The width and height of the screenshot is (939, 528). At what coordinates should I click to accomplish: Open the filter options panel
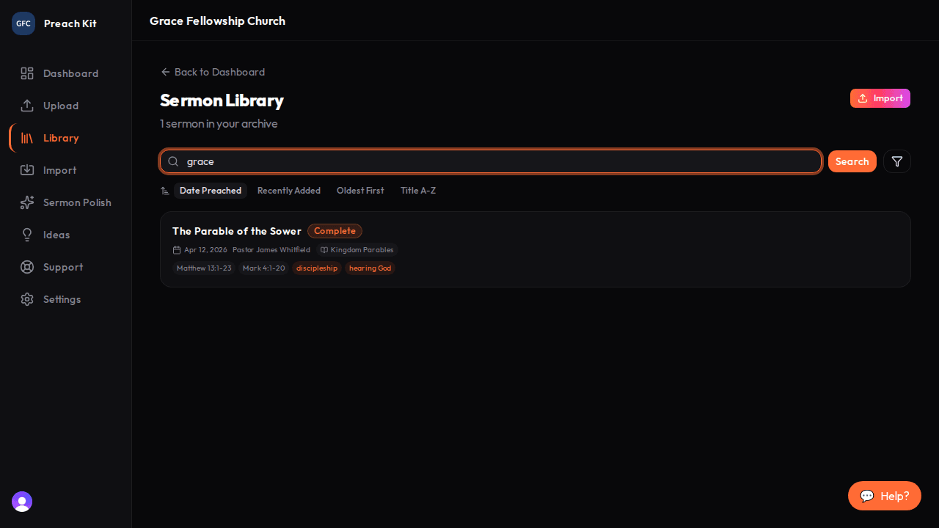(x=896, y=161)
